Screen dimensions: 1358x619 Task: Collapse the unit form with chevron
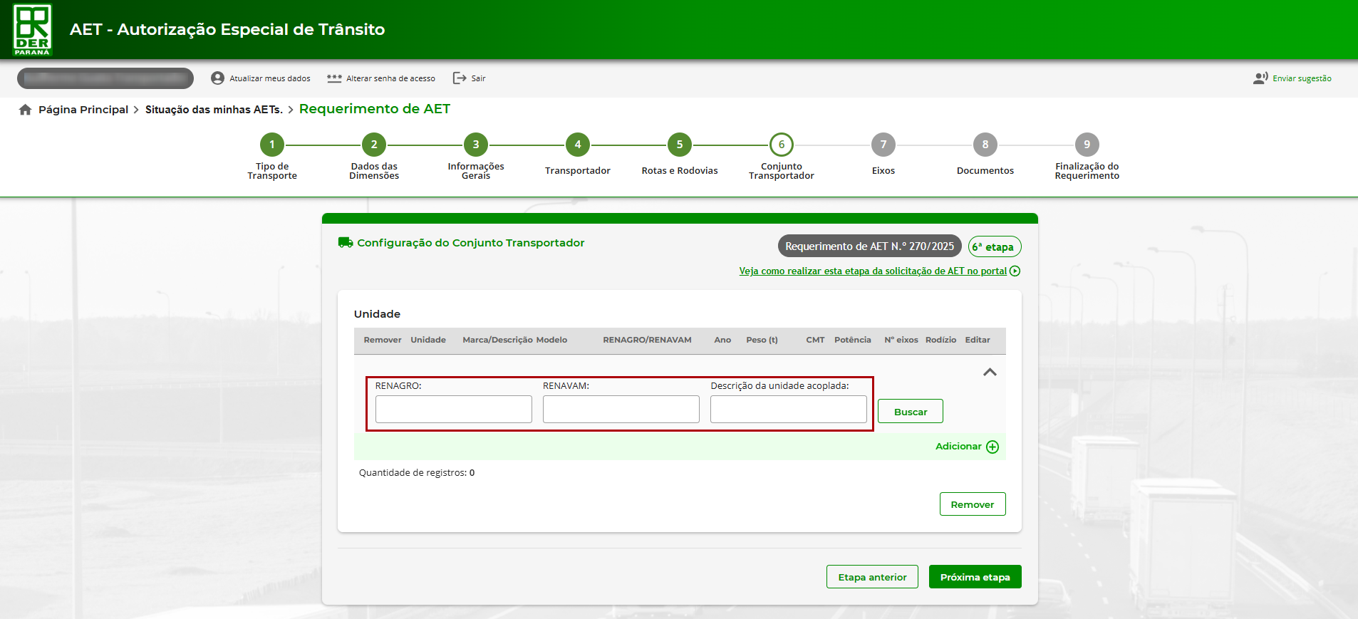pos(990,373)
